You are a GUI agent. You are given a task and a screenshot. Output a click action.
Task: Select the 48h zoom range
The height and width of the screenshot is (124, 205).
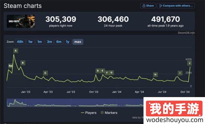click(20, 42)
